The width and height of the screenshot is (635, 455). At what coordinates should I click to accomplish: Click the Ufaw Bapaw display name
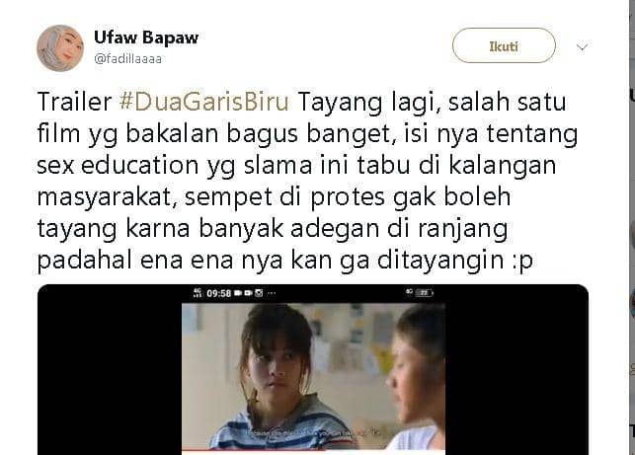tap(146, 38)
